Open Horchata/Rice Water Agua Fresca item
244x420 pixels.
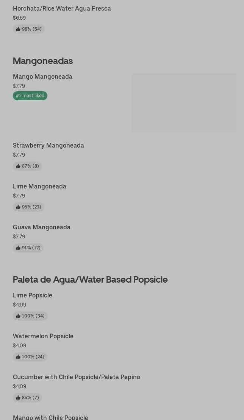click(x=62, y=8)
